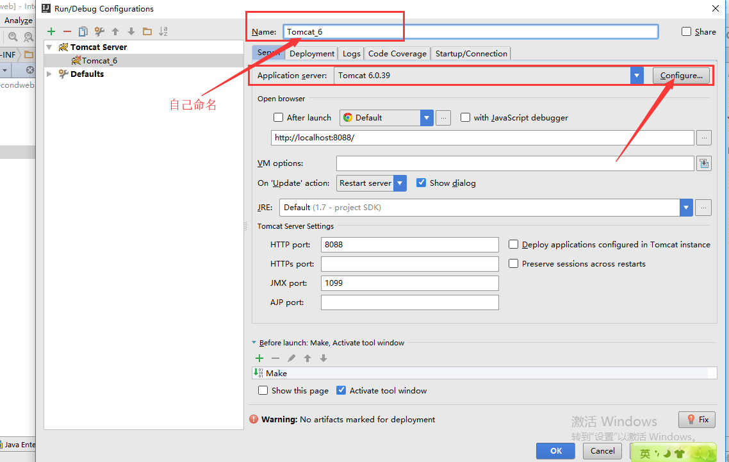729x462 pixels.
Task: Open the On Update action dropdown
Action: coord(400,183)
